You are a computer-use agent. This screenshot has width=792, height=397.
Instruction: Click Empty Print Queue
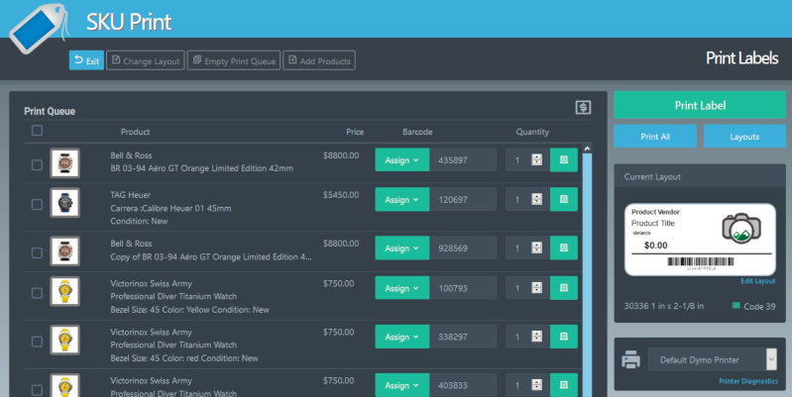tap(234, 60)
